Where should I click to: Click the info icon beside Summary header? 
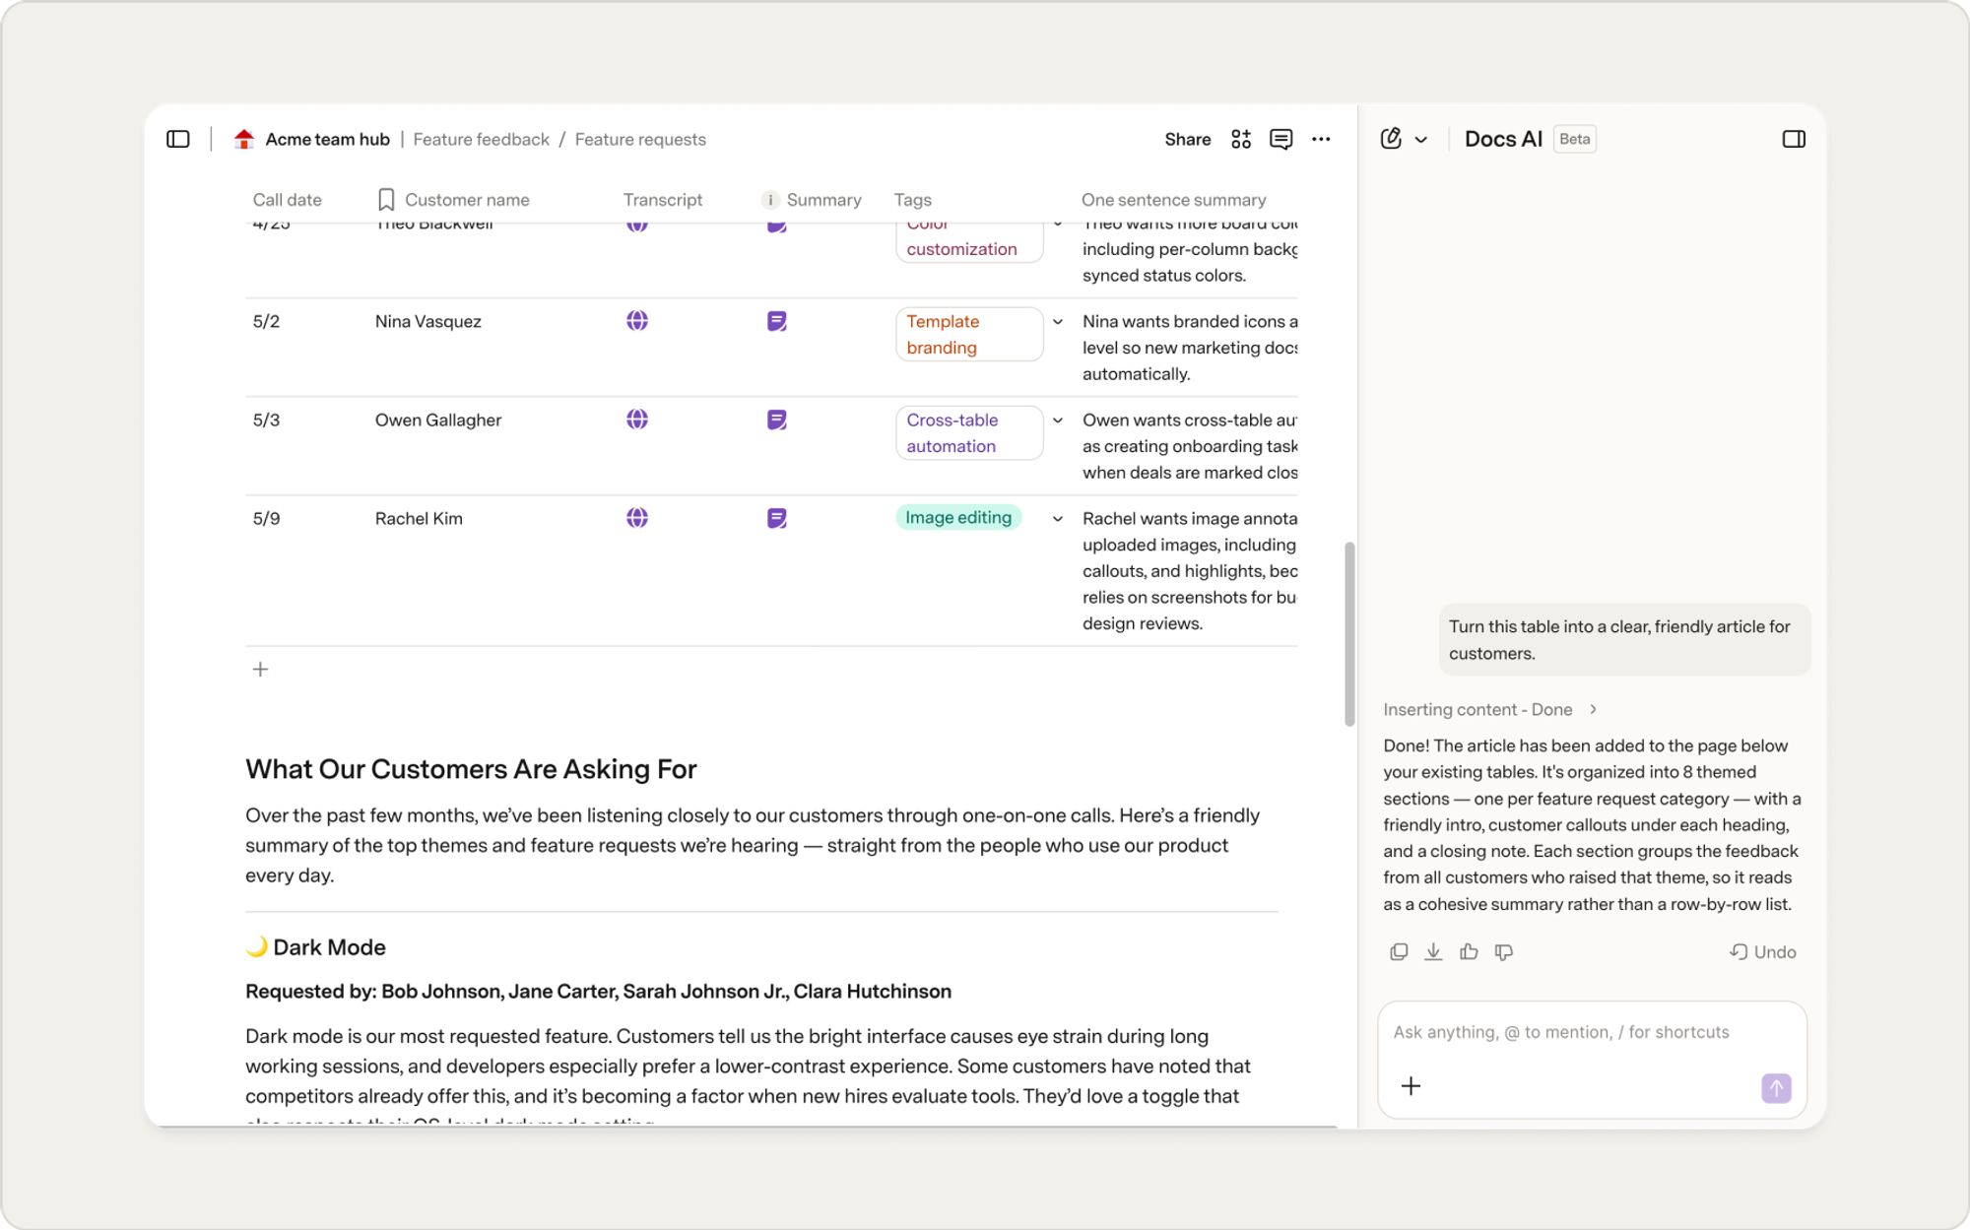770,200
